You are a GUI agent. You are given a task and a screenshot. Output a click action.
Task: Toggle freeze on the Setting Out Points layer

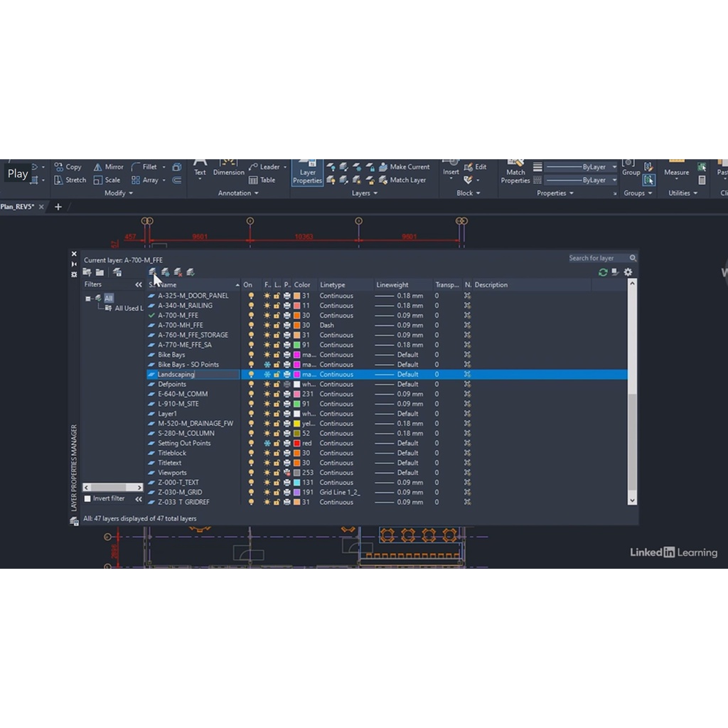[267, 444]
